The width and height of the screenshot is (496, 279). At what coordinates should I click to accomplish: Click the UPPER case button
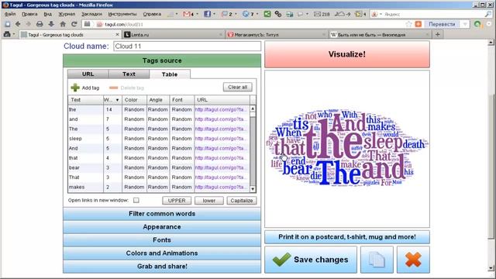[x=177, y=201]
